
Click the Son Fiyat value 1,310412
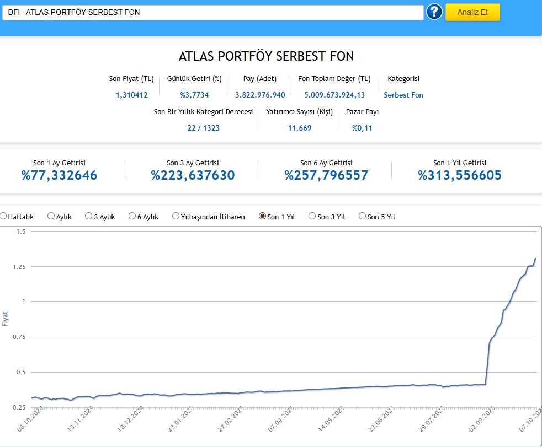tap(131, 95)
